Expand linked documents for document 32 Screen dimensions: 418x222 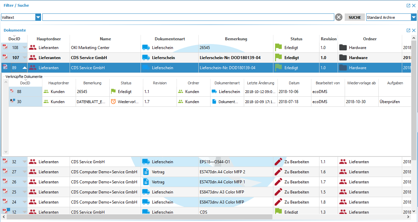click(25, 162)
